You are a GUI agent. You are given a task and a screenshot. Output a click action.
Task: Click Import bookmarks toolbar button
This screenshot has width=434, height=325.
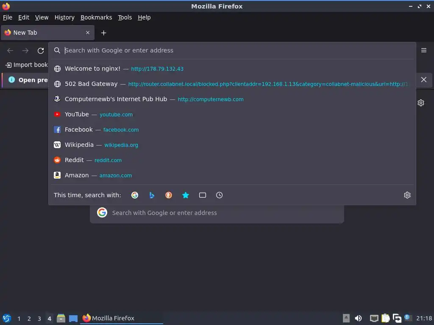(x=26, y=65)
